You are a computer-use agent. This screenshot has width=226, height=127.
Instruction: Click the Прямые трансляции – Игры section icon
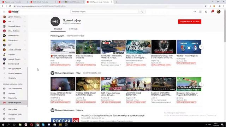tap(52, 73)
